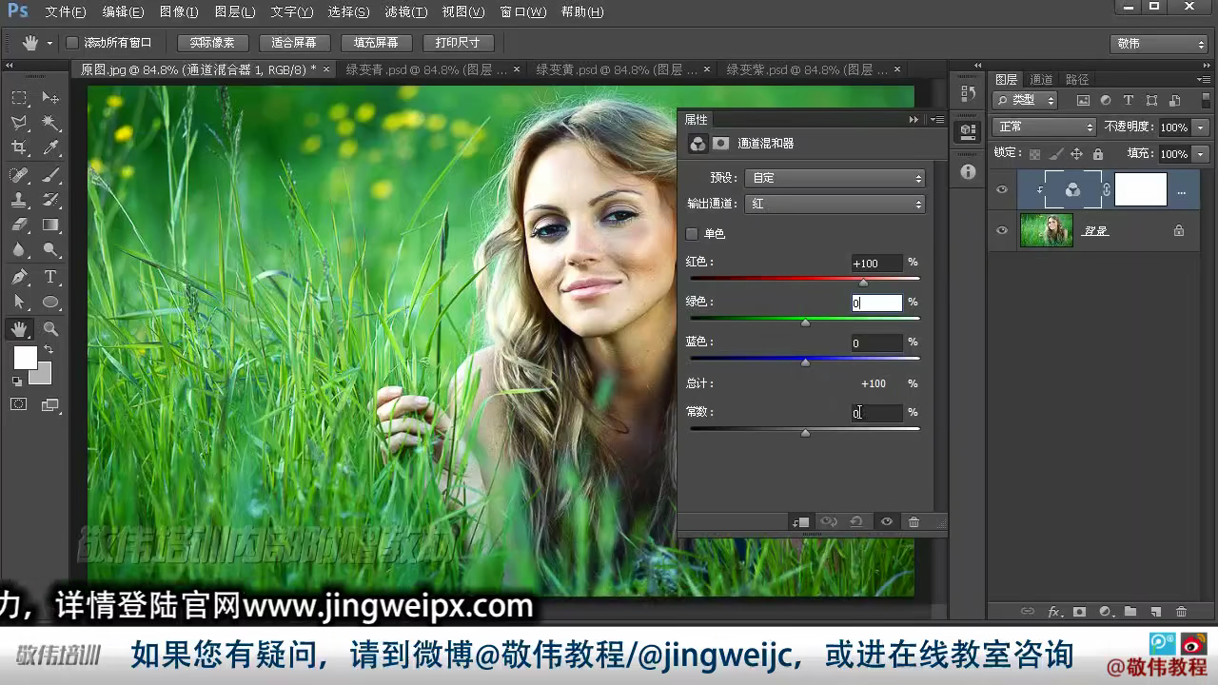Open the layer blend mode dropdown 正常
1218x685 pixels.
coord(1044,127)
